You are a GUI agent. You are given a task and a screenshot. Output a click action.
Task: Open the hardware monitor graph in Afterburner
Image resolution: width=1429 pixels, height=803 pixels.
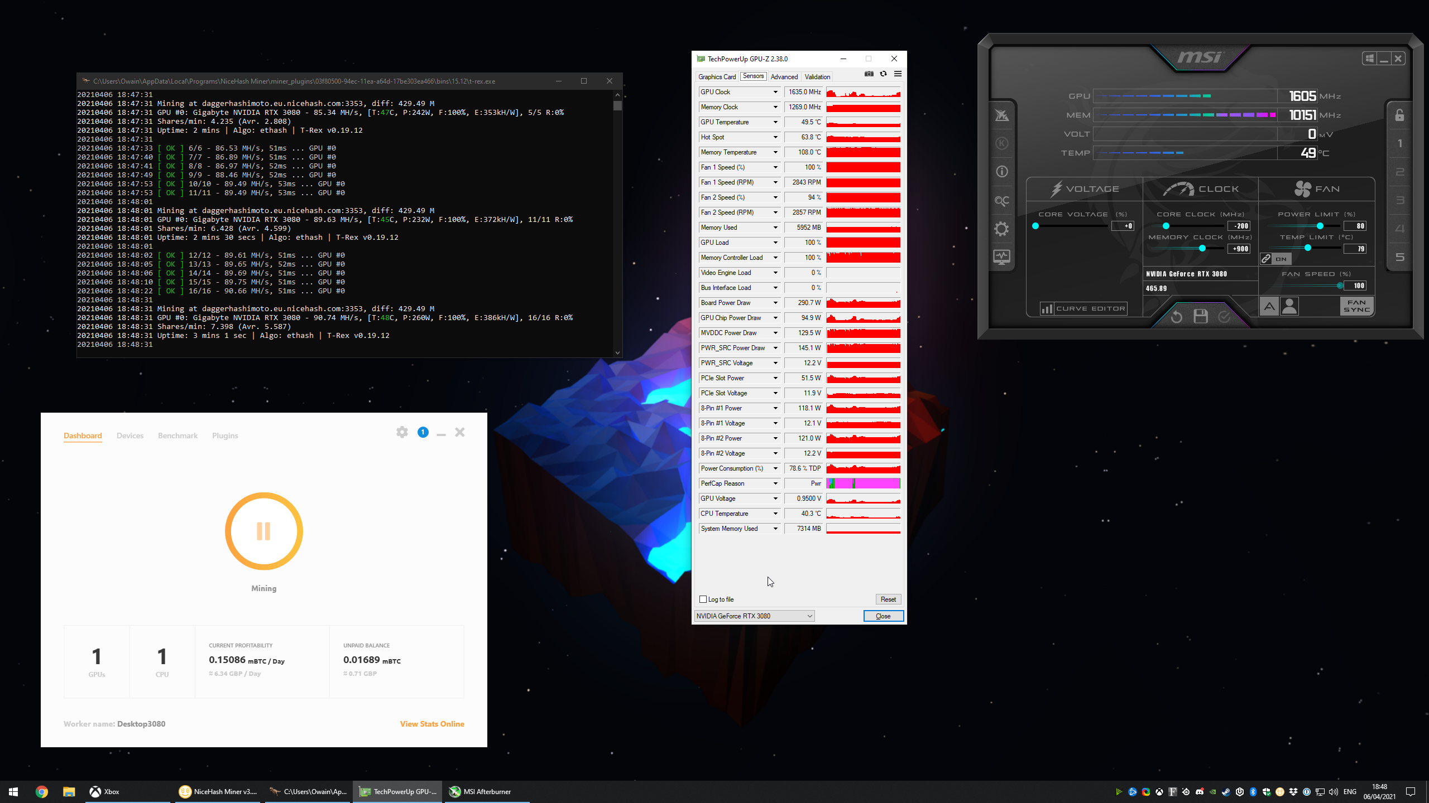1002,257
